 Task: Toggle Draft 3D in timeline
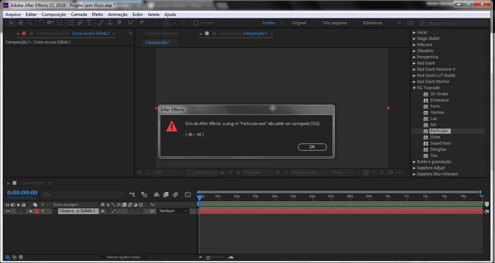[144, 195]
